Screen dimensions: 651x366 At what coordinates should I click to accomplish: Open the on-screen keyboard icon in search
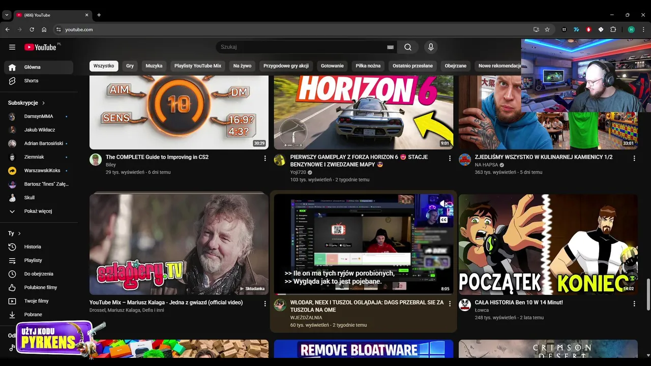(390, 47)
